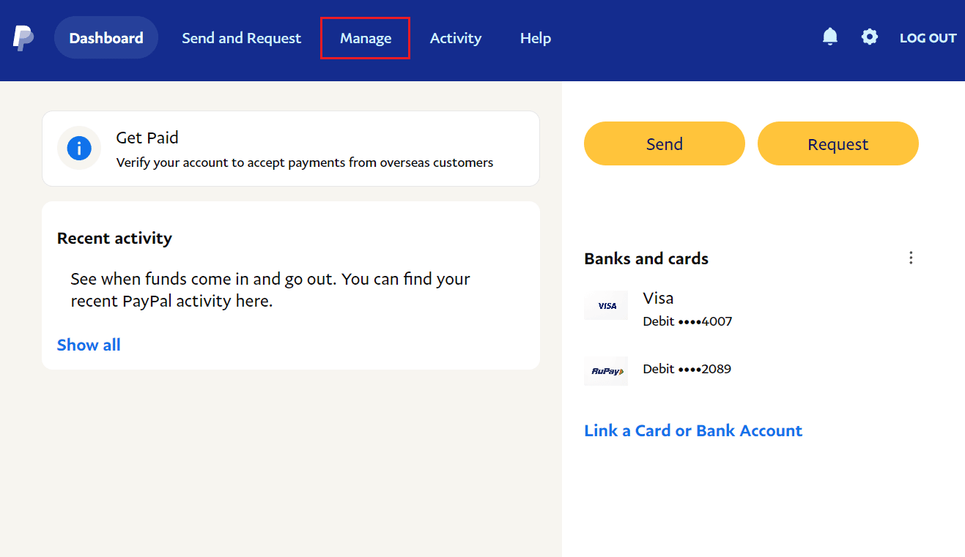Open the Send and Request tab
Viewport: 965px width, 557px height.
241,38
